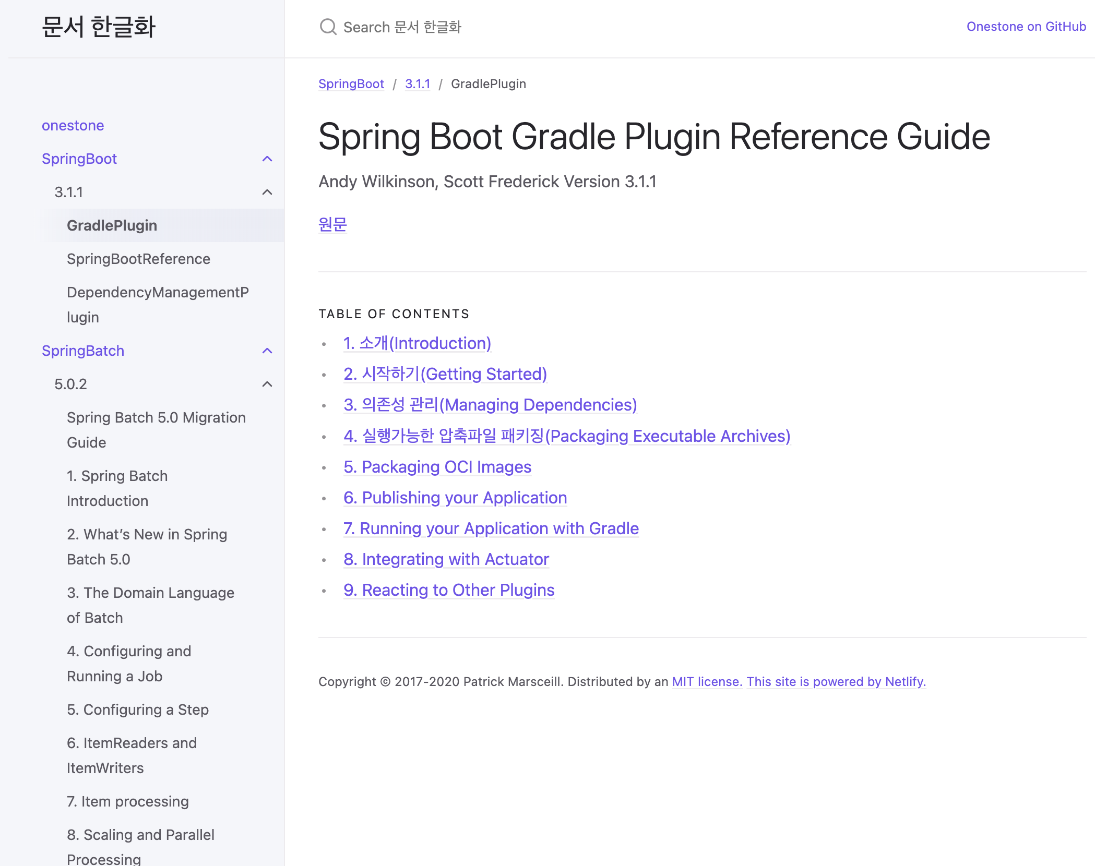
Task: Click SpringBoot breadcrumb link
Action: click(x=351, y=84)
